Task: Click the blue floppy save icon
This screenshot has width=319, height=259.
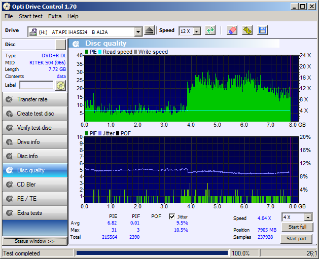Action: [x=262, y=31]
